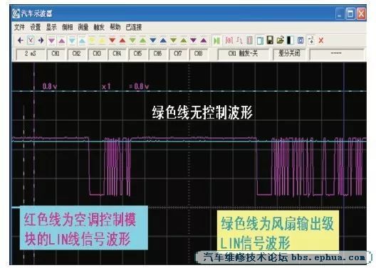Viewport: 376px width, 268px height.
Task: Toggle channel CH8 button
Action: (x=198, y=54)
